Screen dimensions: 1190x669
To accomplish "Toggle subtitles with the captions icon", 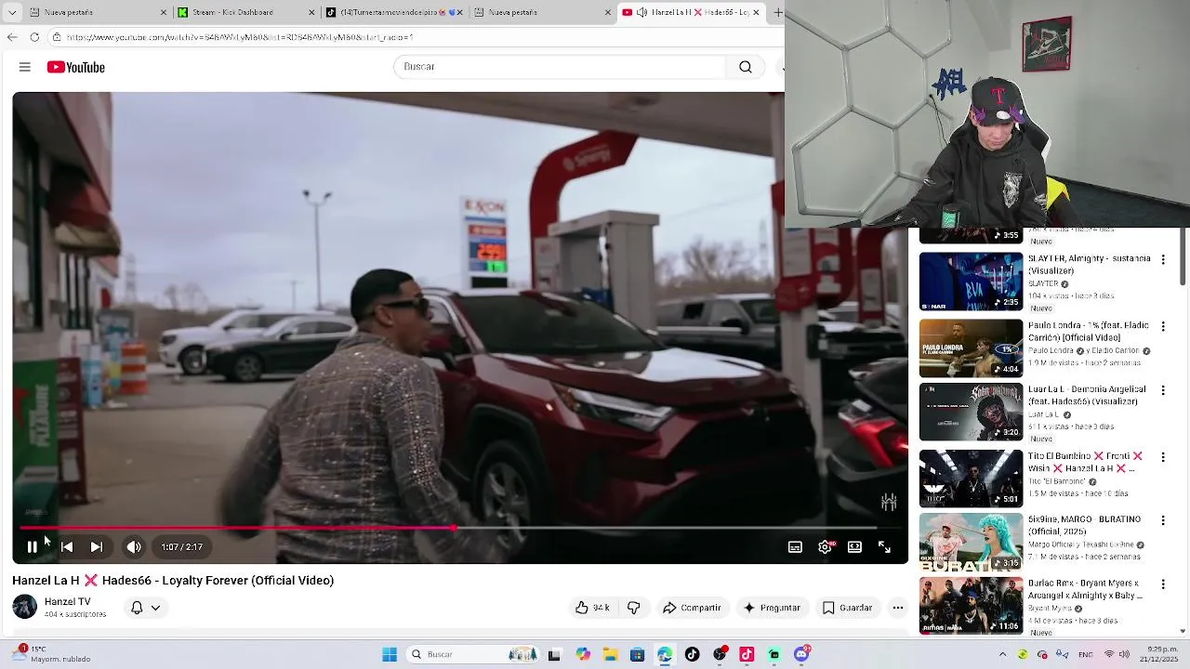I will pos(795,547).
